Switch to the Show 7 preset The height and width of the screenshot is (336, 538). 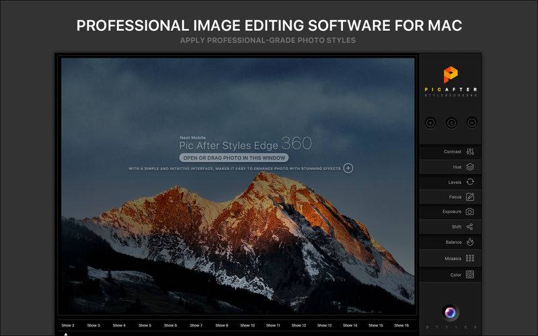pos(196,325)
